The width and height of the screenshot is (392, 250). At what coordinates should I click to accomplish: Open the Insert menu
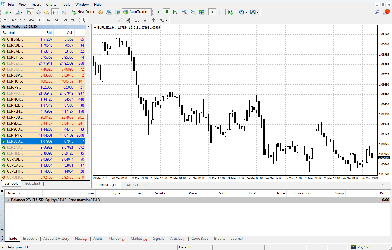tap(36, 5)
